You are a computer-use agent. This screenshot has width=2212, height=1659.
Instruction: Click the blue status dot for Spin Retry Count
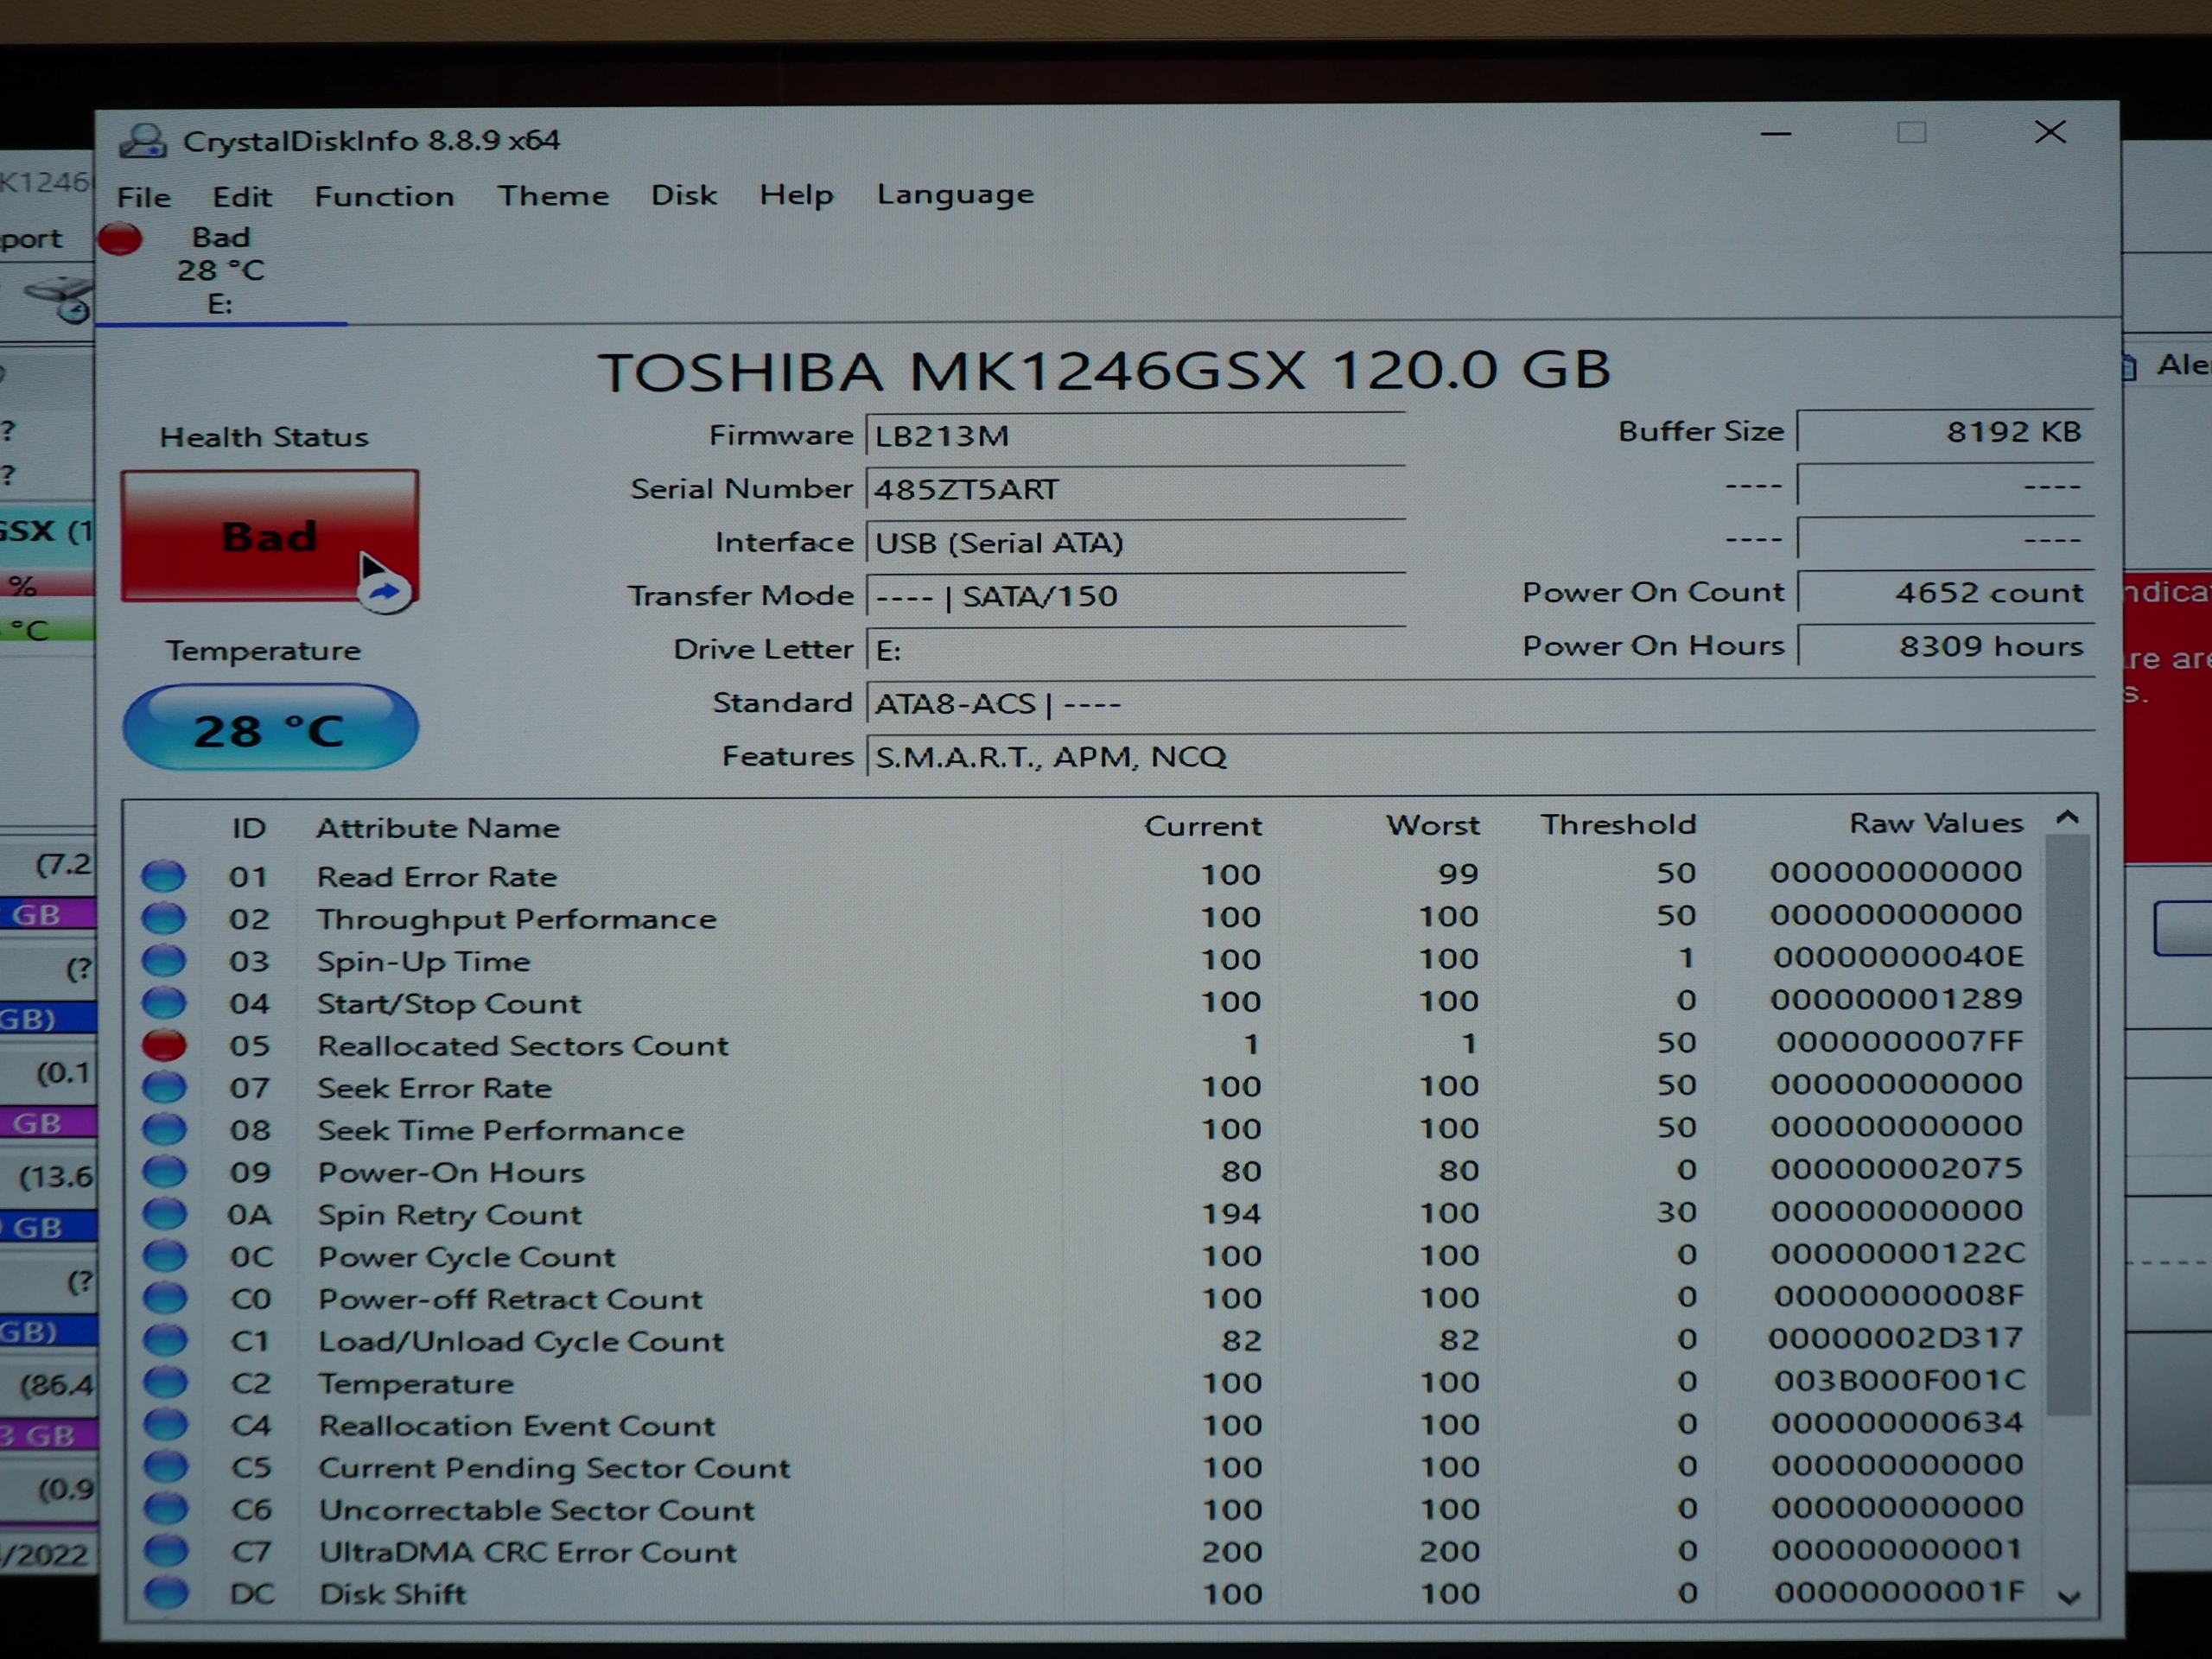(x=166, y=1214)
